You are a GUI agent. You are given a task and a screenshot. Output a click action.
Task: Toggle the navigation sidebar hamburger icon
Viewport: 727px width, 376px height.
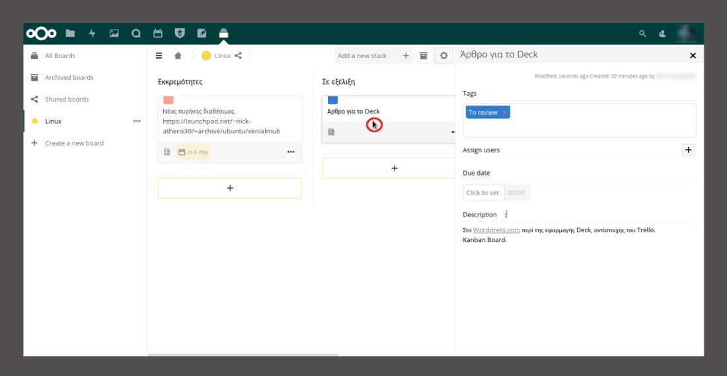pos(159,56)
